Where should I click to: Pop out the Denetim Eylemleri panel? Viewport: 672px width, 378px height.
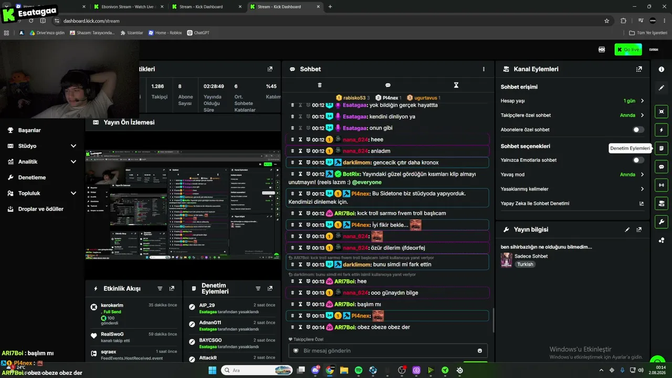tap(270, 288)
